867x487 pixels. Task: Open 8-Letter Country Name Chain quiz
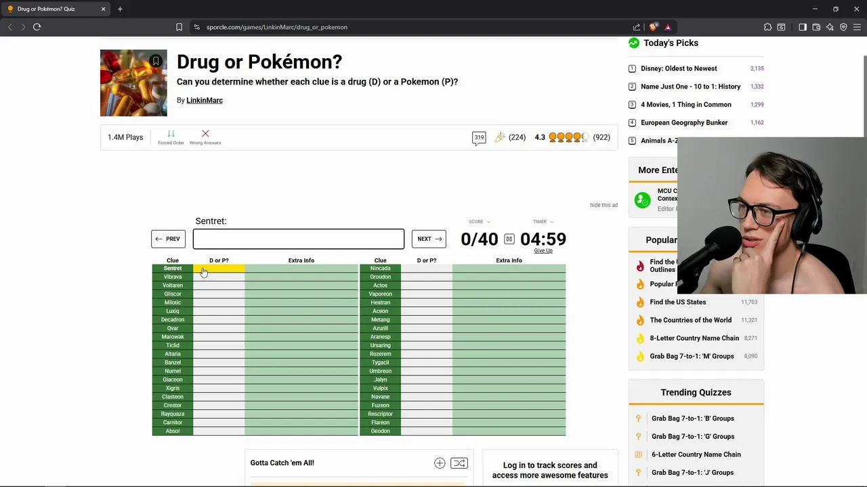click(x=694, y=338)
